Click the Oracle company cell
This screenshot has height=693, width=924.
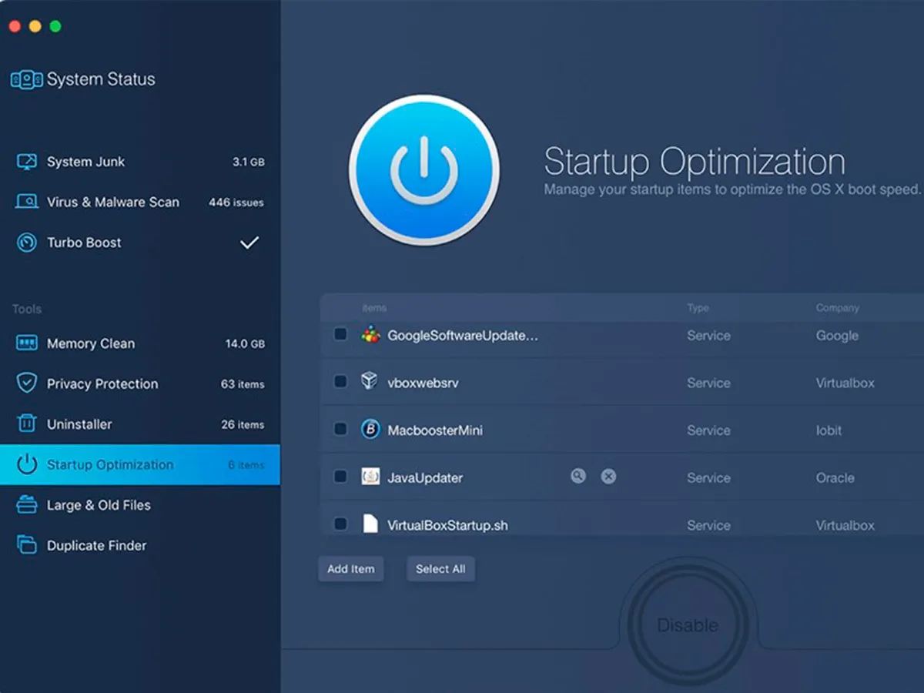click(x=835, y=477)
